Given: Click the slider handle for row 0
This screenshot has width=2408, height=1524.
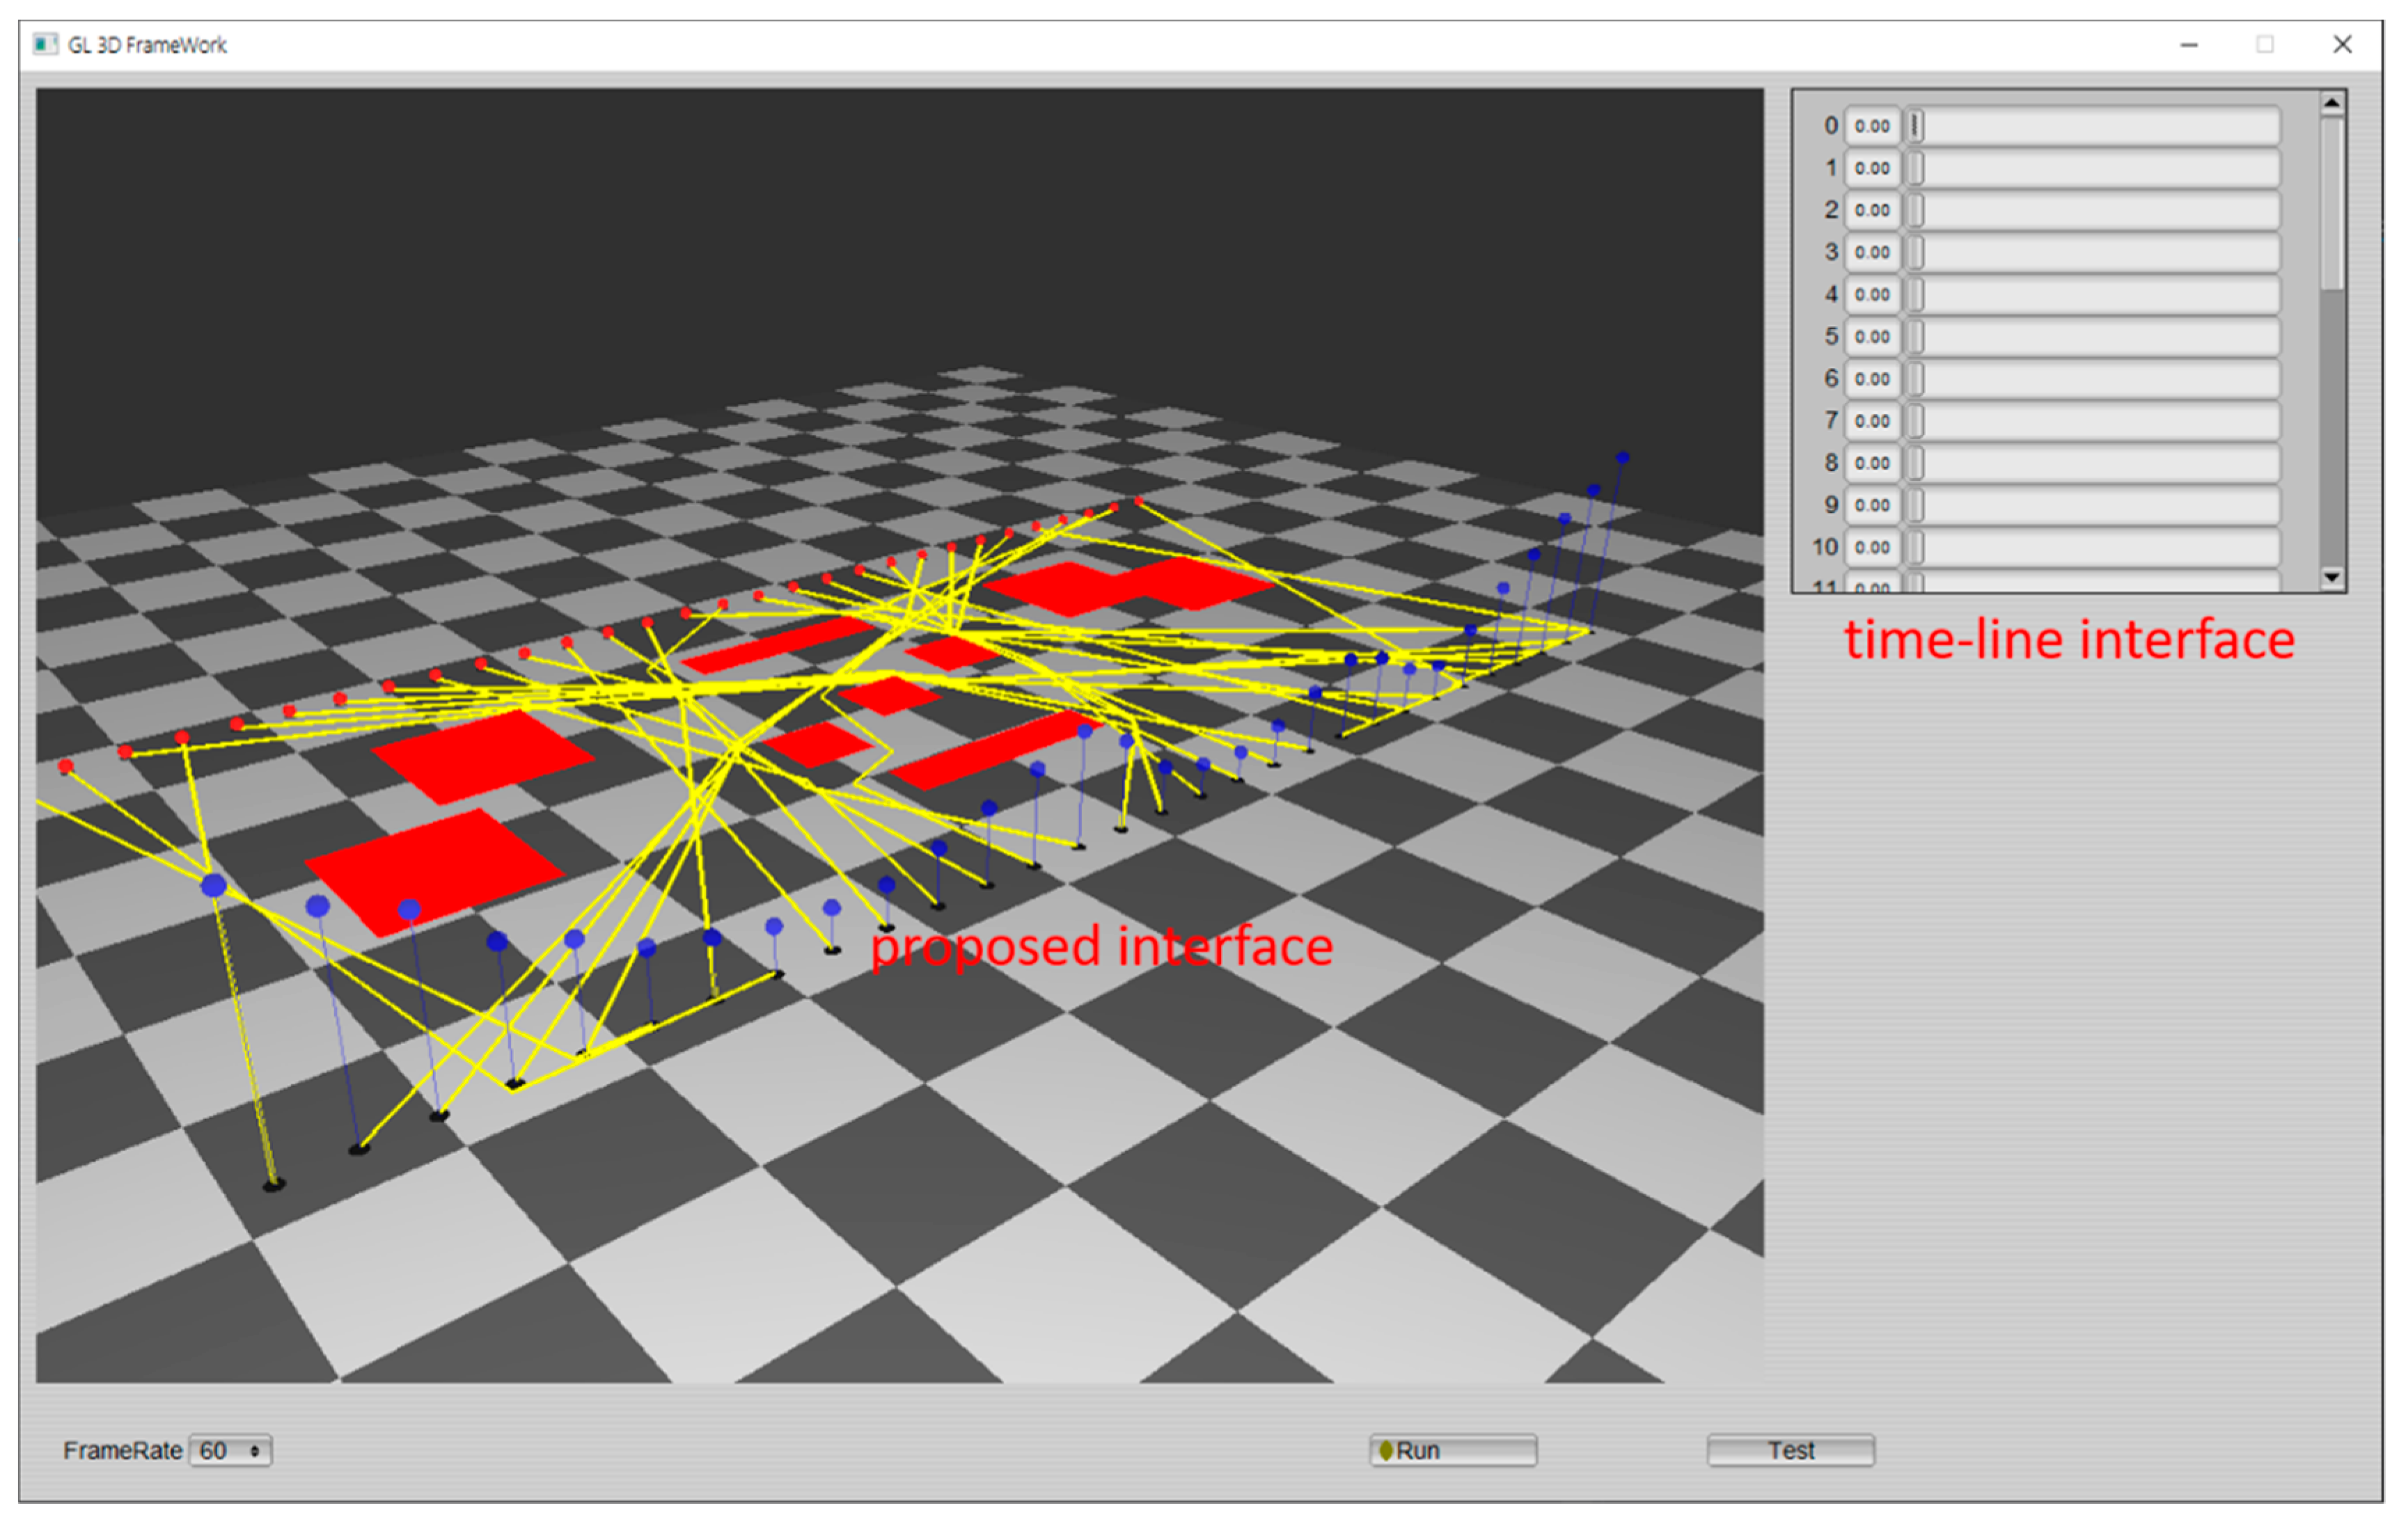Looking at the screenshot, I should 1915,126.
